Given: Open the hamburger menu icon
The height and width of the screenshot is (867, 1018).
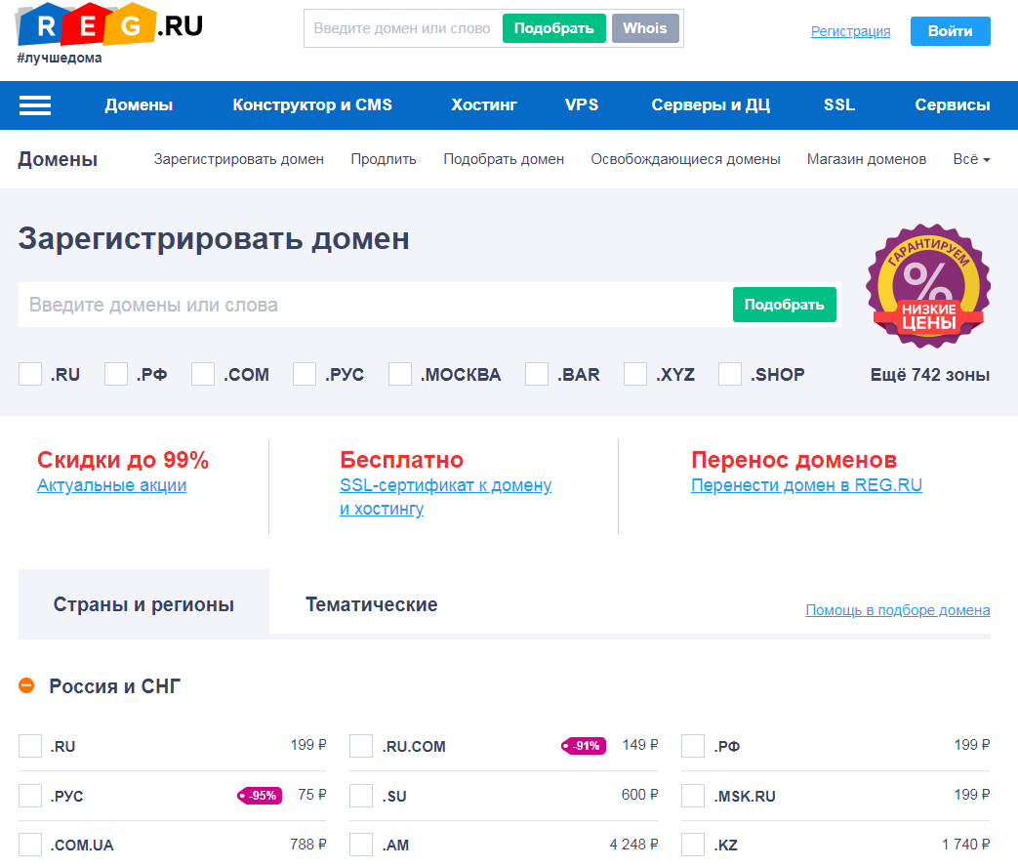Looking at the screenshot, I should coord(35,105).
